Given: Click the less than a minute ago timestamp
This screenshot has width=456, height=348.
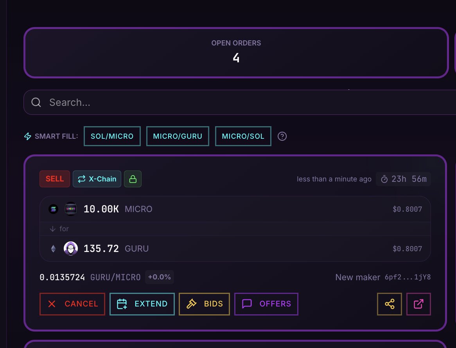Looking at the screenshot, I should coord(334,179).
